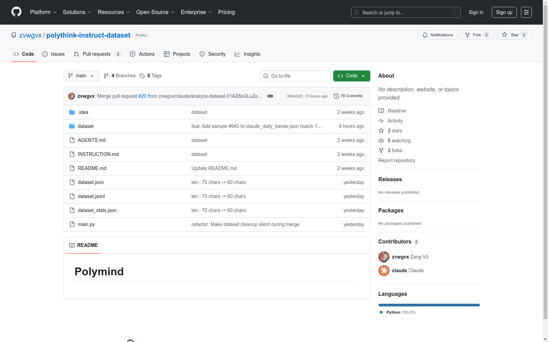
Task: Open commit 'Update README.md' message
Action: point(214,168)
